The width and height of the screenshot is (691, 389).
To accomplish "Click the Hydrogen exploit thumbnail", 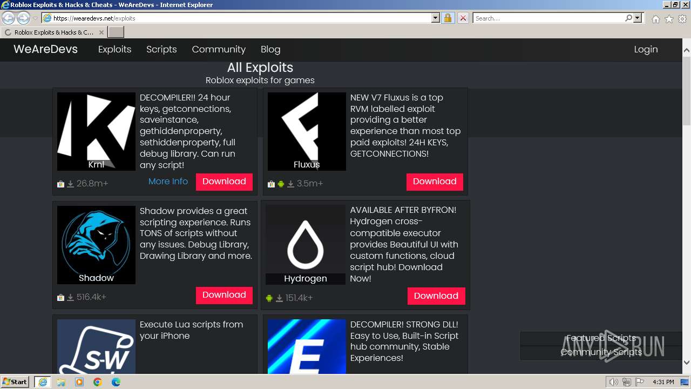I will (306, 245).
